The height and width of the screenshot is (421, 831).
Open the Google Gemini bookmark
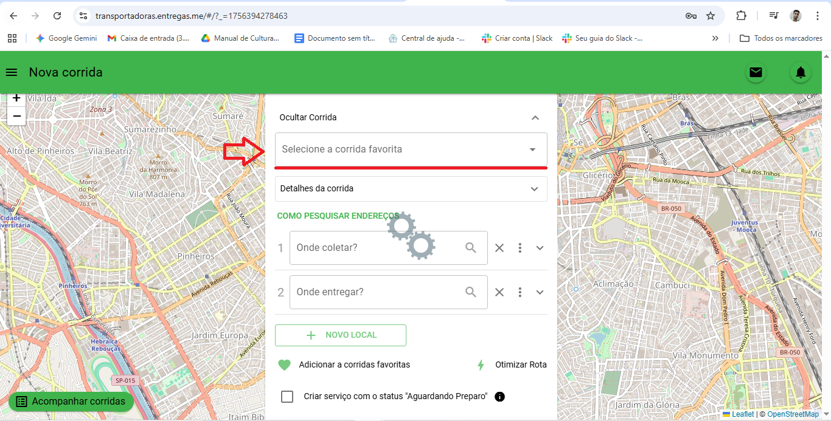click(x=66, y=38)
